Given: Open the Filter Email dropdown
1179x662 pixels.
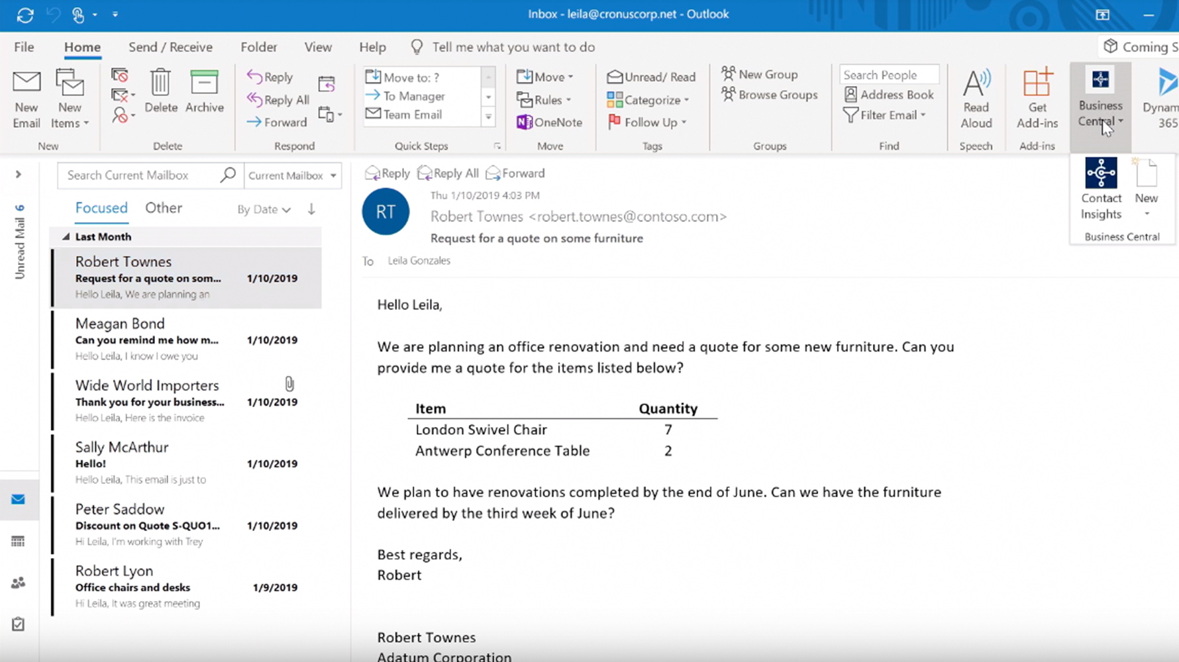Looking at the screenshot, I should [x=884, y=115].
